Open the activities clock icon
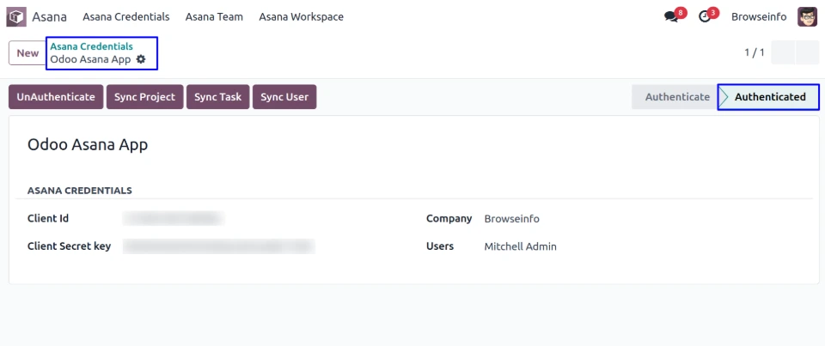The image size is (825, 346). tap(705, 17)
